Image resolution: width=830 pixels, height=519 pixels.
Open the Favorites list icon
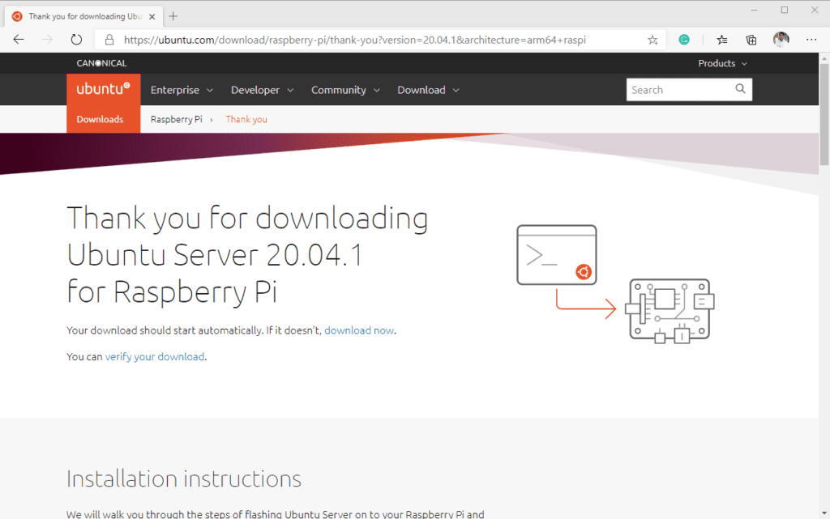pyautogui.click(x=722, y=40)
